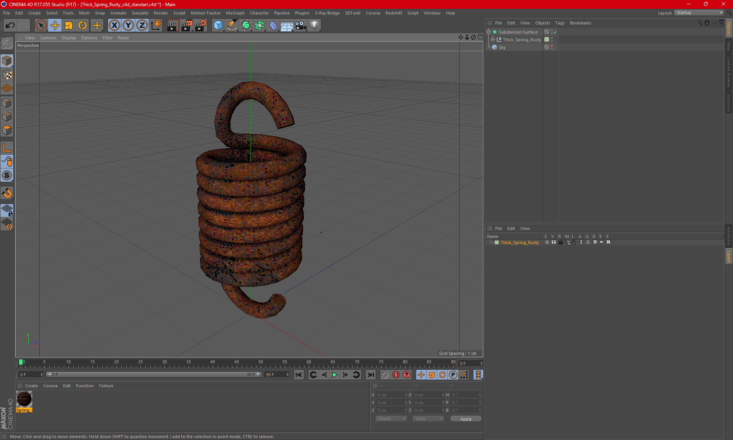Open Edit Render Settings icon
733x440 pixels.
201,26
